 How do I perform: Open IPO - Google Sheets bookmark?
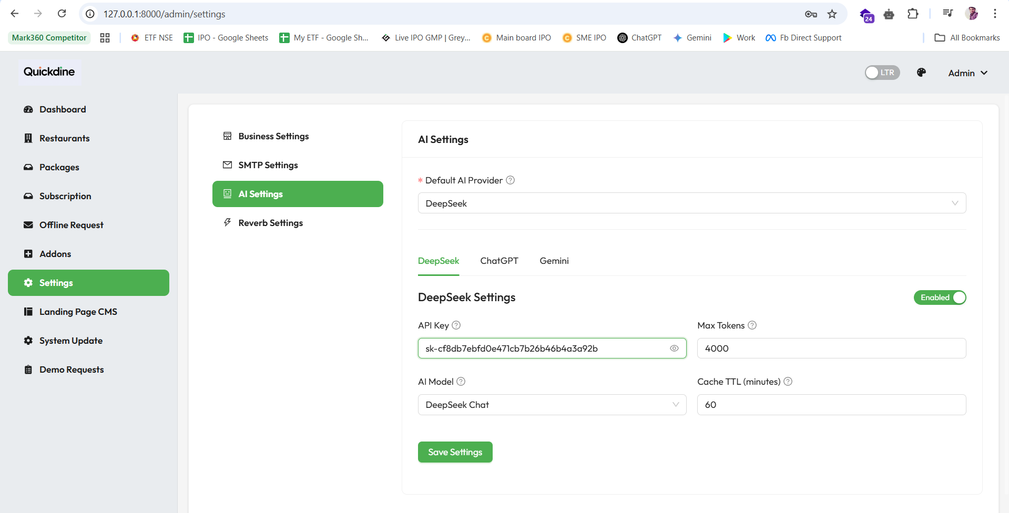[x=226, y=38]
